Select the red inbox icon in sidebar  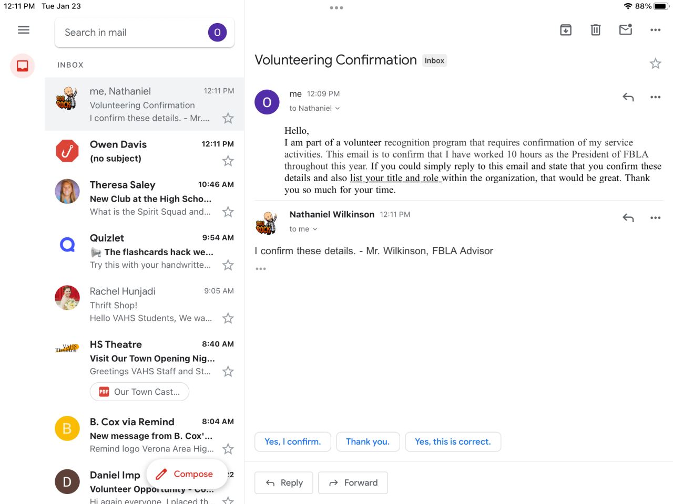23,66
